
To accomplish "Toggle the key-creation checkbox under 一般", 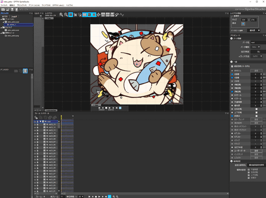I will click(x=232, y=66).
